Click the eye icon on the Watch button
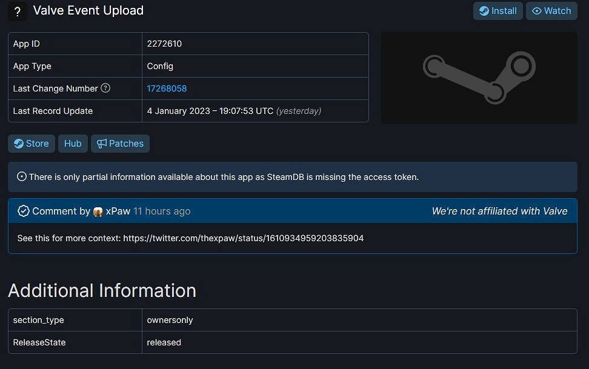589x369 pixels. (x=536, y=10)
